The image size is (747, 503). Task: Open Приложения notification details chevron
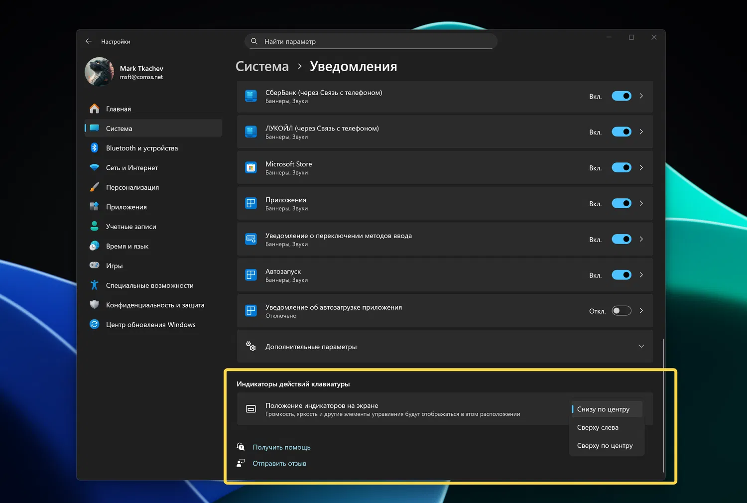[641, 204]
